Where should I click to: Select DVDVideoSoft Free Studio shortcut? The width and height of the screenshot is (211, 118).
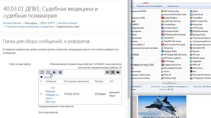[x=173, y=34]
